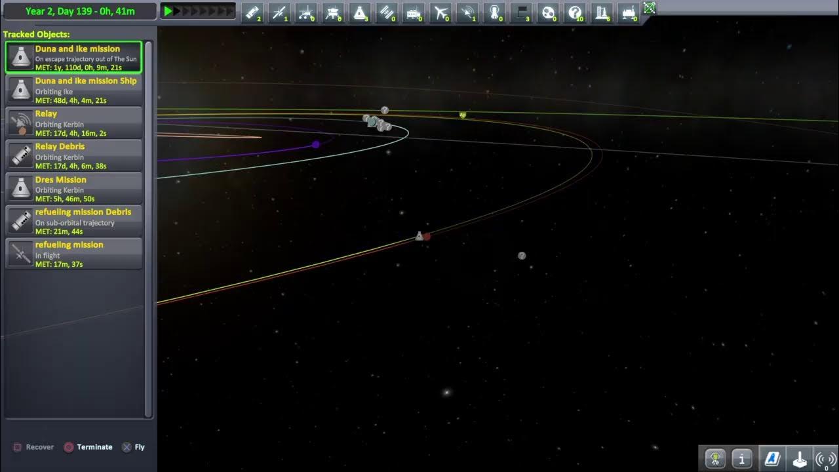This screenshot has width=839, height=472.
Task: Click the unknown object marker below Duna orbit
Action: (522, 256)
